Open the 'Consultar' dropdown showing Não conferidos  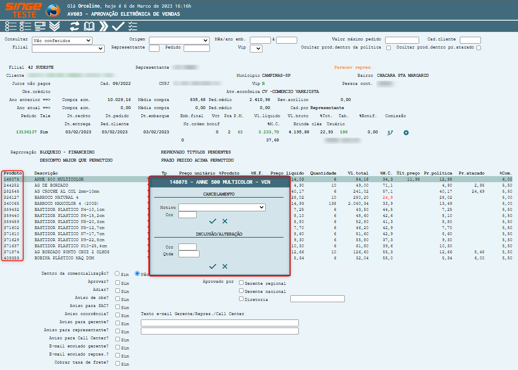(62, 40)
